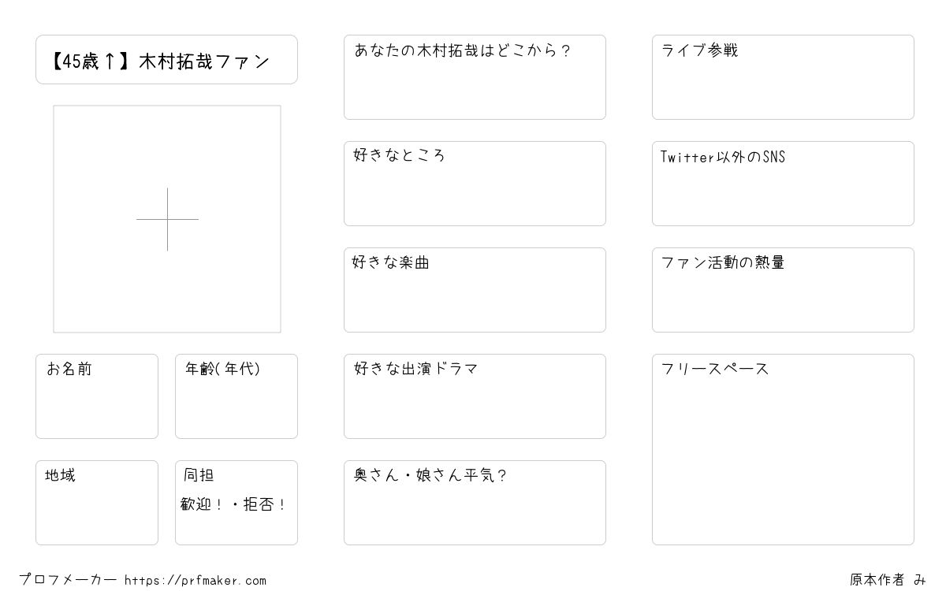Screen dimensions: 946x591
Task: Choose 拒否！ in the 同担 box
Action: pyautogui.click(x=265, y=505)
